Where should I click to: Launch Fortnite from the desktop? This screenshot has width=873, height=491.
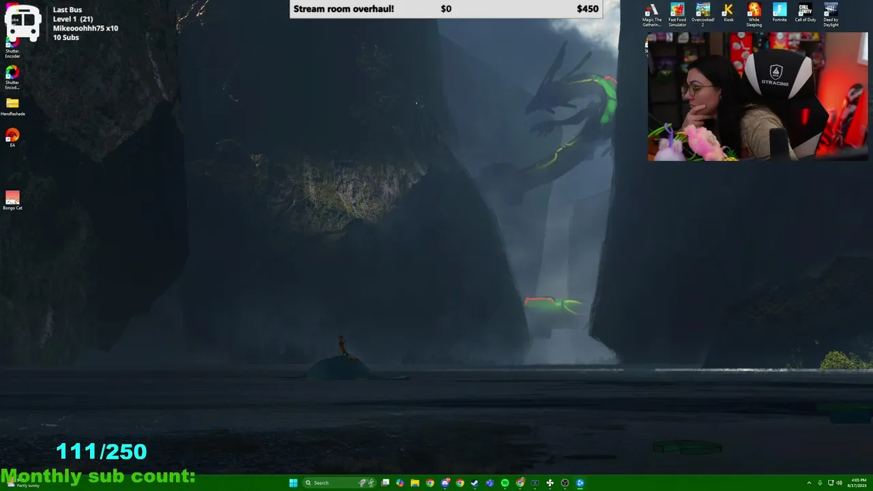tap(780, 13)
